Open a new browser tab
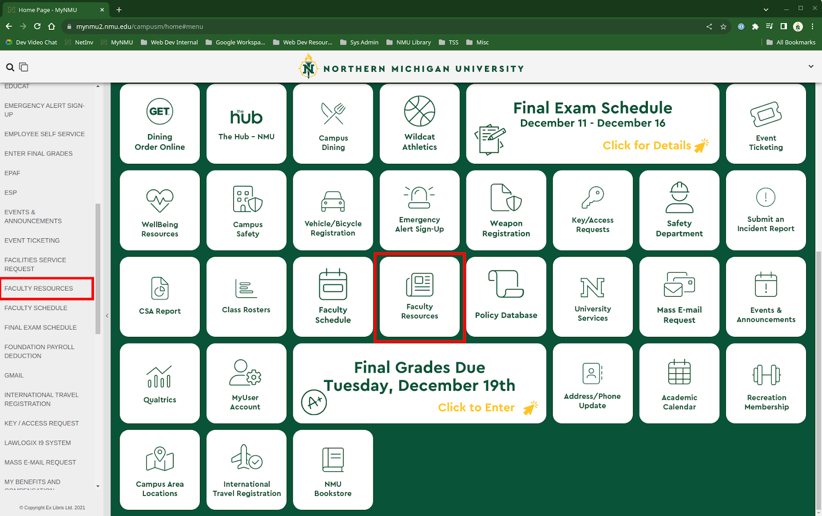The width and height of the screenshot is (822, 516). point(119,10)
